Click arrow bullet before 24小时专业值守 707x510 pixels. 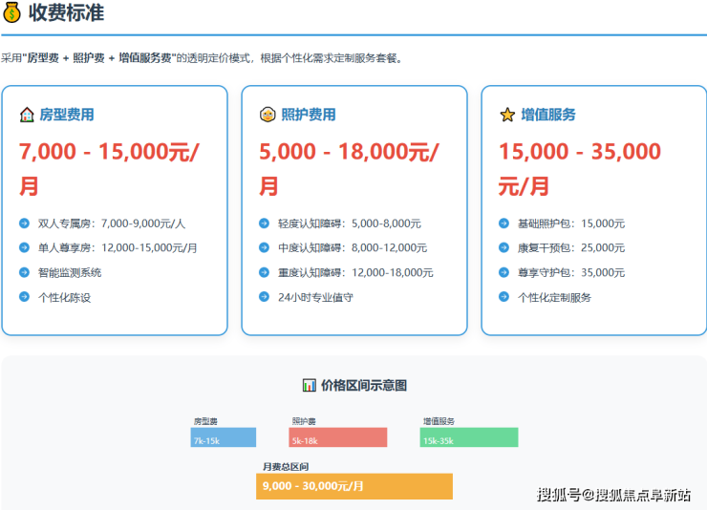coord(264,297)
